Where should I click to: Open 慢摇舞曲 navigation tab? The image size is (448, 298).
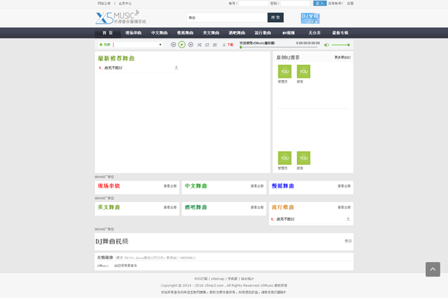185,33
